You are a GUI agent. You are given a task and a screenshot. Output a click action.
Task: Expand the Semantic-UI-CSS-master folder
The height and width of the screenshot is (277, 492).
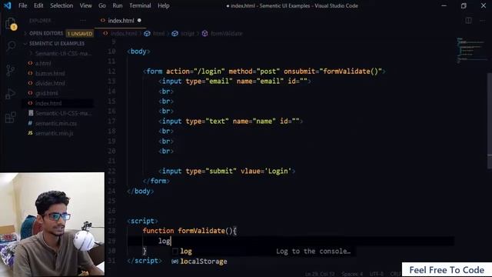[x=63, y=53]
